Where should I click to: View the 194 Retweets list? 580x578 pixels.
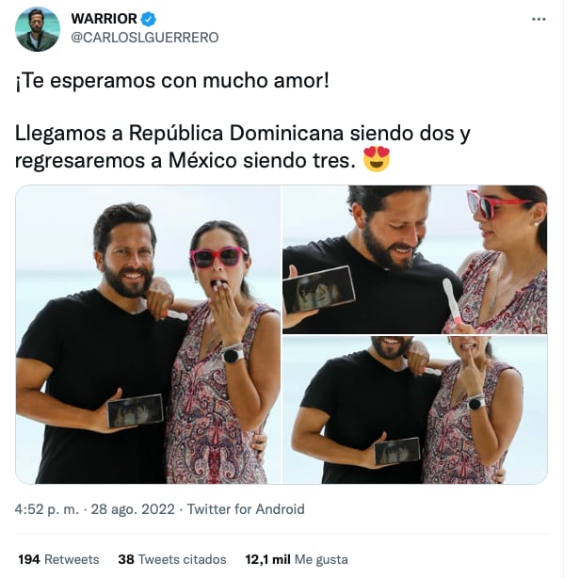58,559
